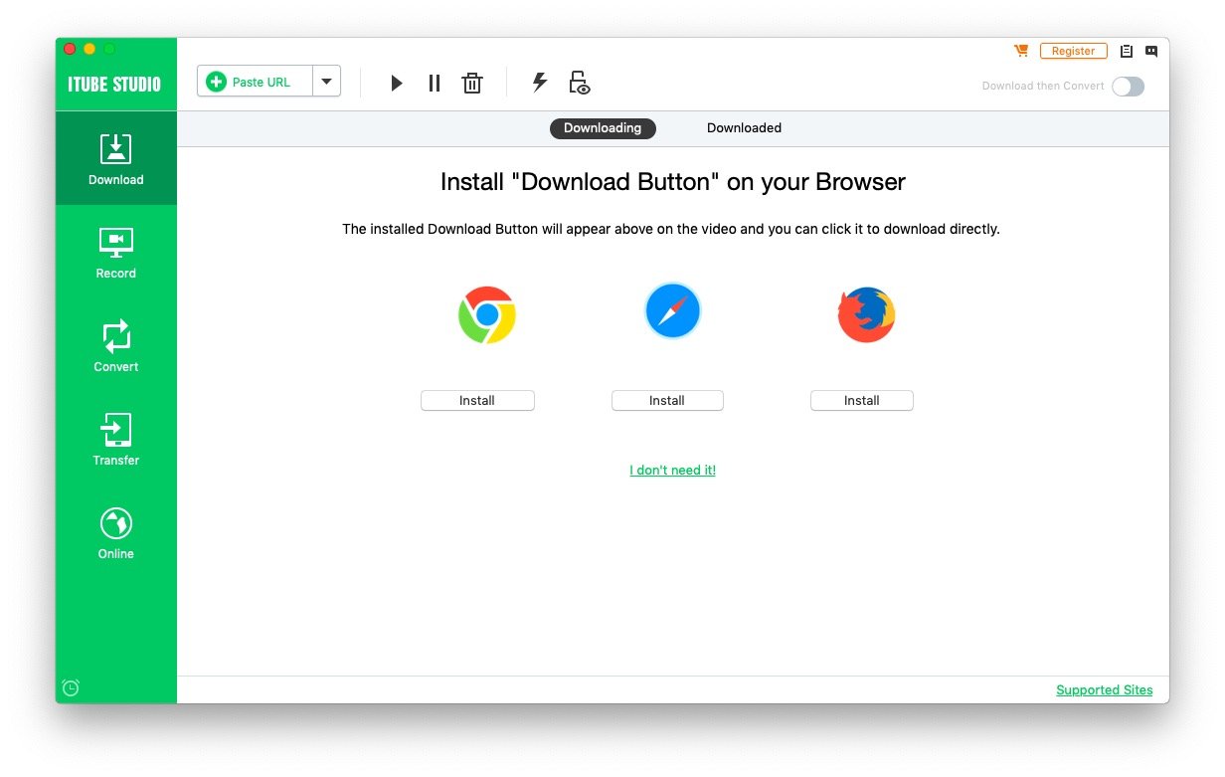This screenshot has width=1225, height=777.
Task: Switch to the Downloaded tab
Action: click(744, 128)
